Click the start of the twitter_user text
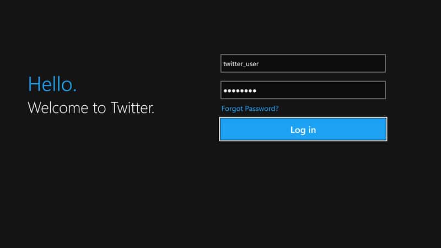 pos(224,64)
